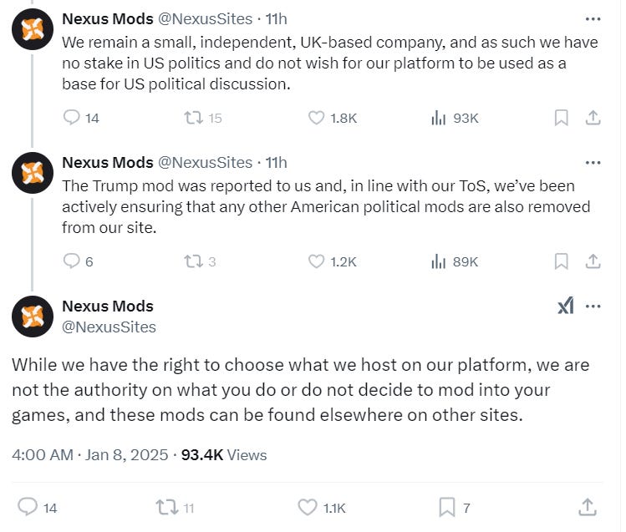Bookmark the main tweet with 7 bookmarks
Image resolution: width=626 pixels, height=532 pixels.
pyautogui.click(x=447, y=506)
